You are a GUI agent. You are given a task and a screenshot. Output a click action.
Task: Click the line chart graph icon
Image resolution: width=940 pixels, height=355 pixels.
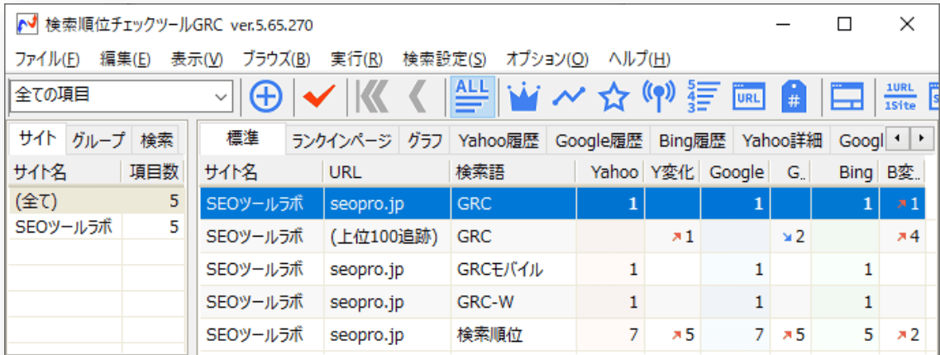568,97
